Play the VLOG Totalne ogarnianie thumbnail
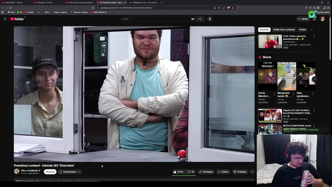The width and height of the screenshot is (332, 187). [x=270, y=42]
